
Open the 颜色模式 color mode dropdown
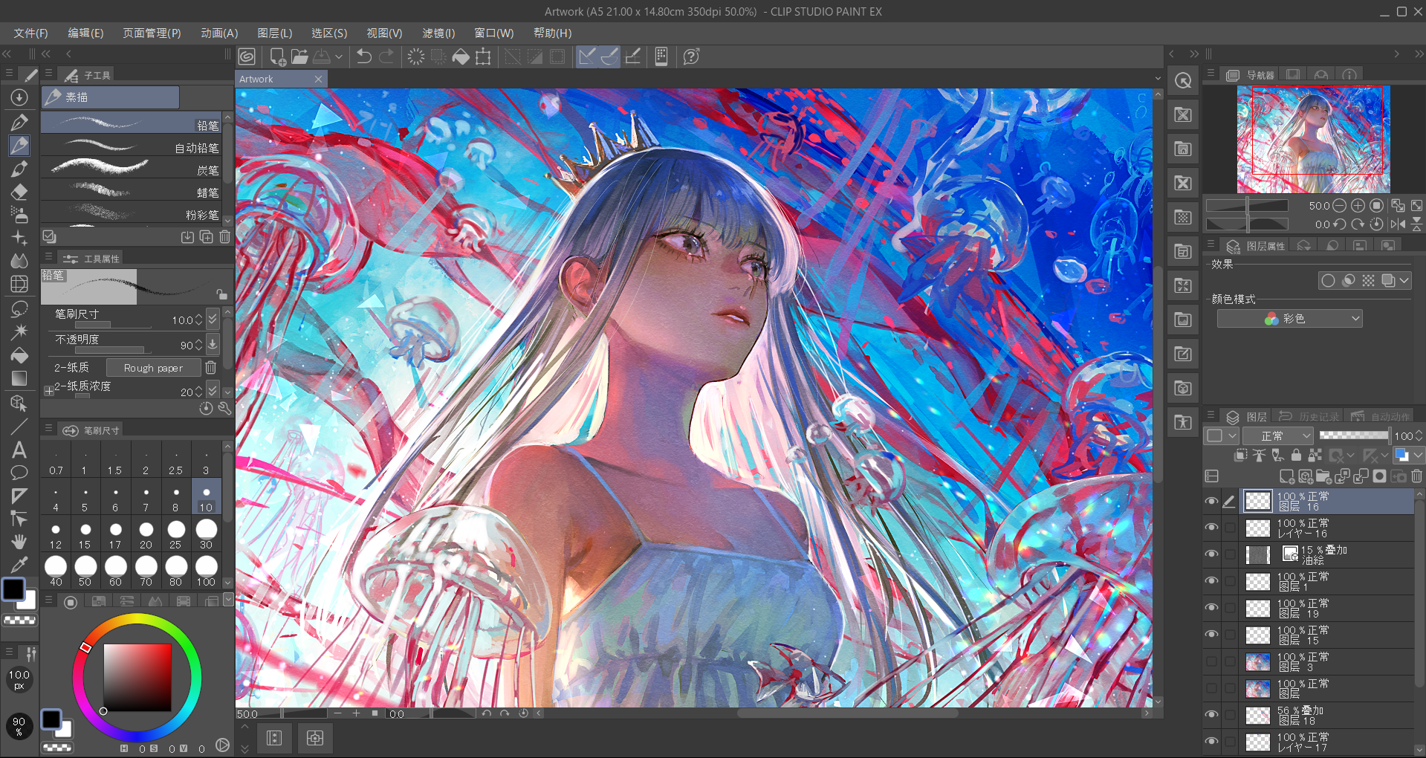(1289, 319)
